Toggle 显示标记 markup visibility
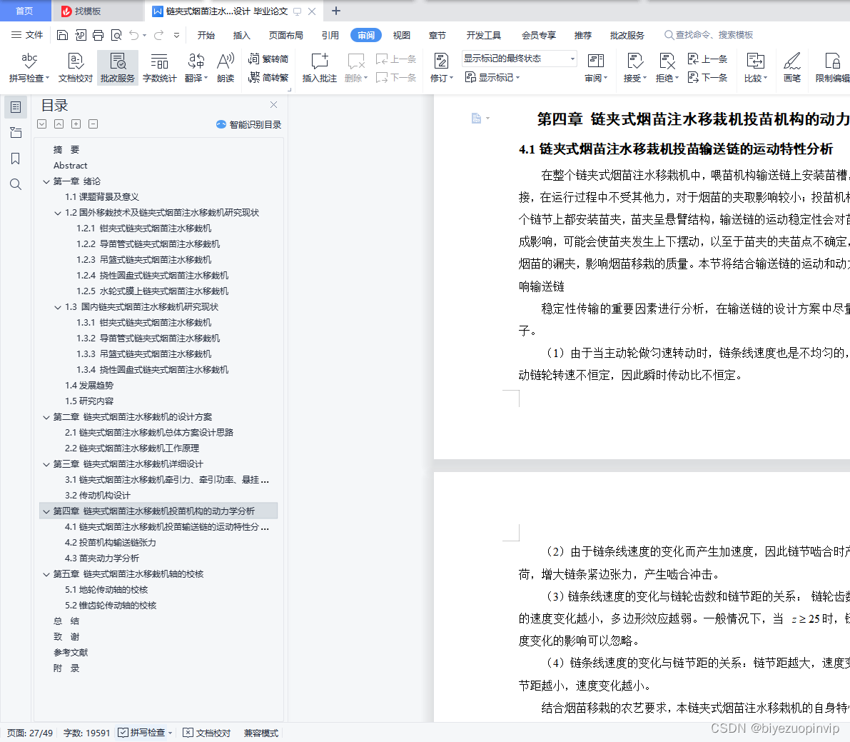Image resolution: width=850 pixels, height=742 pixels. pos(492,78)
